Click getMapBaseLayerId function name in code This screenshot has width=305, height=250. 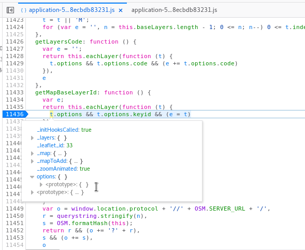66,92
